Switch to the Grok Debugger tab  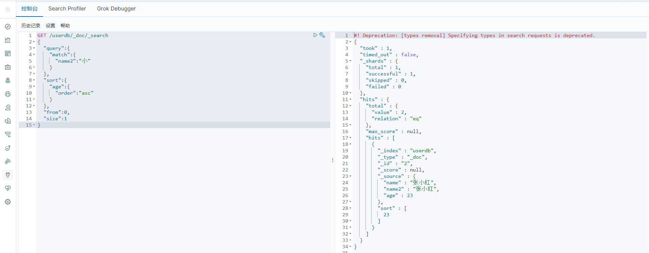116,9
